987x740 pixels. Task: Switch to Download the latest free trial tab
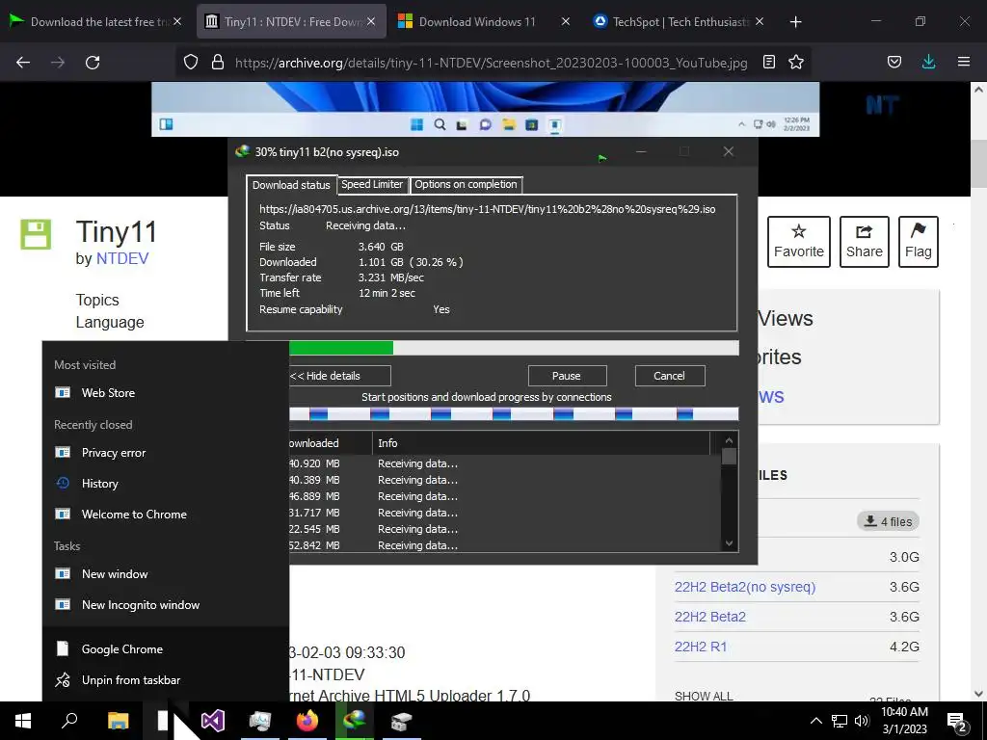pos(94,21)
